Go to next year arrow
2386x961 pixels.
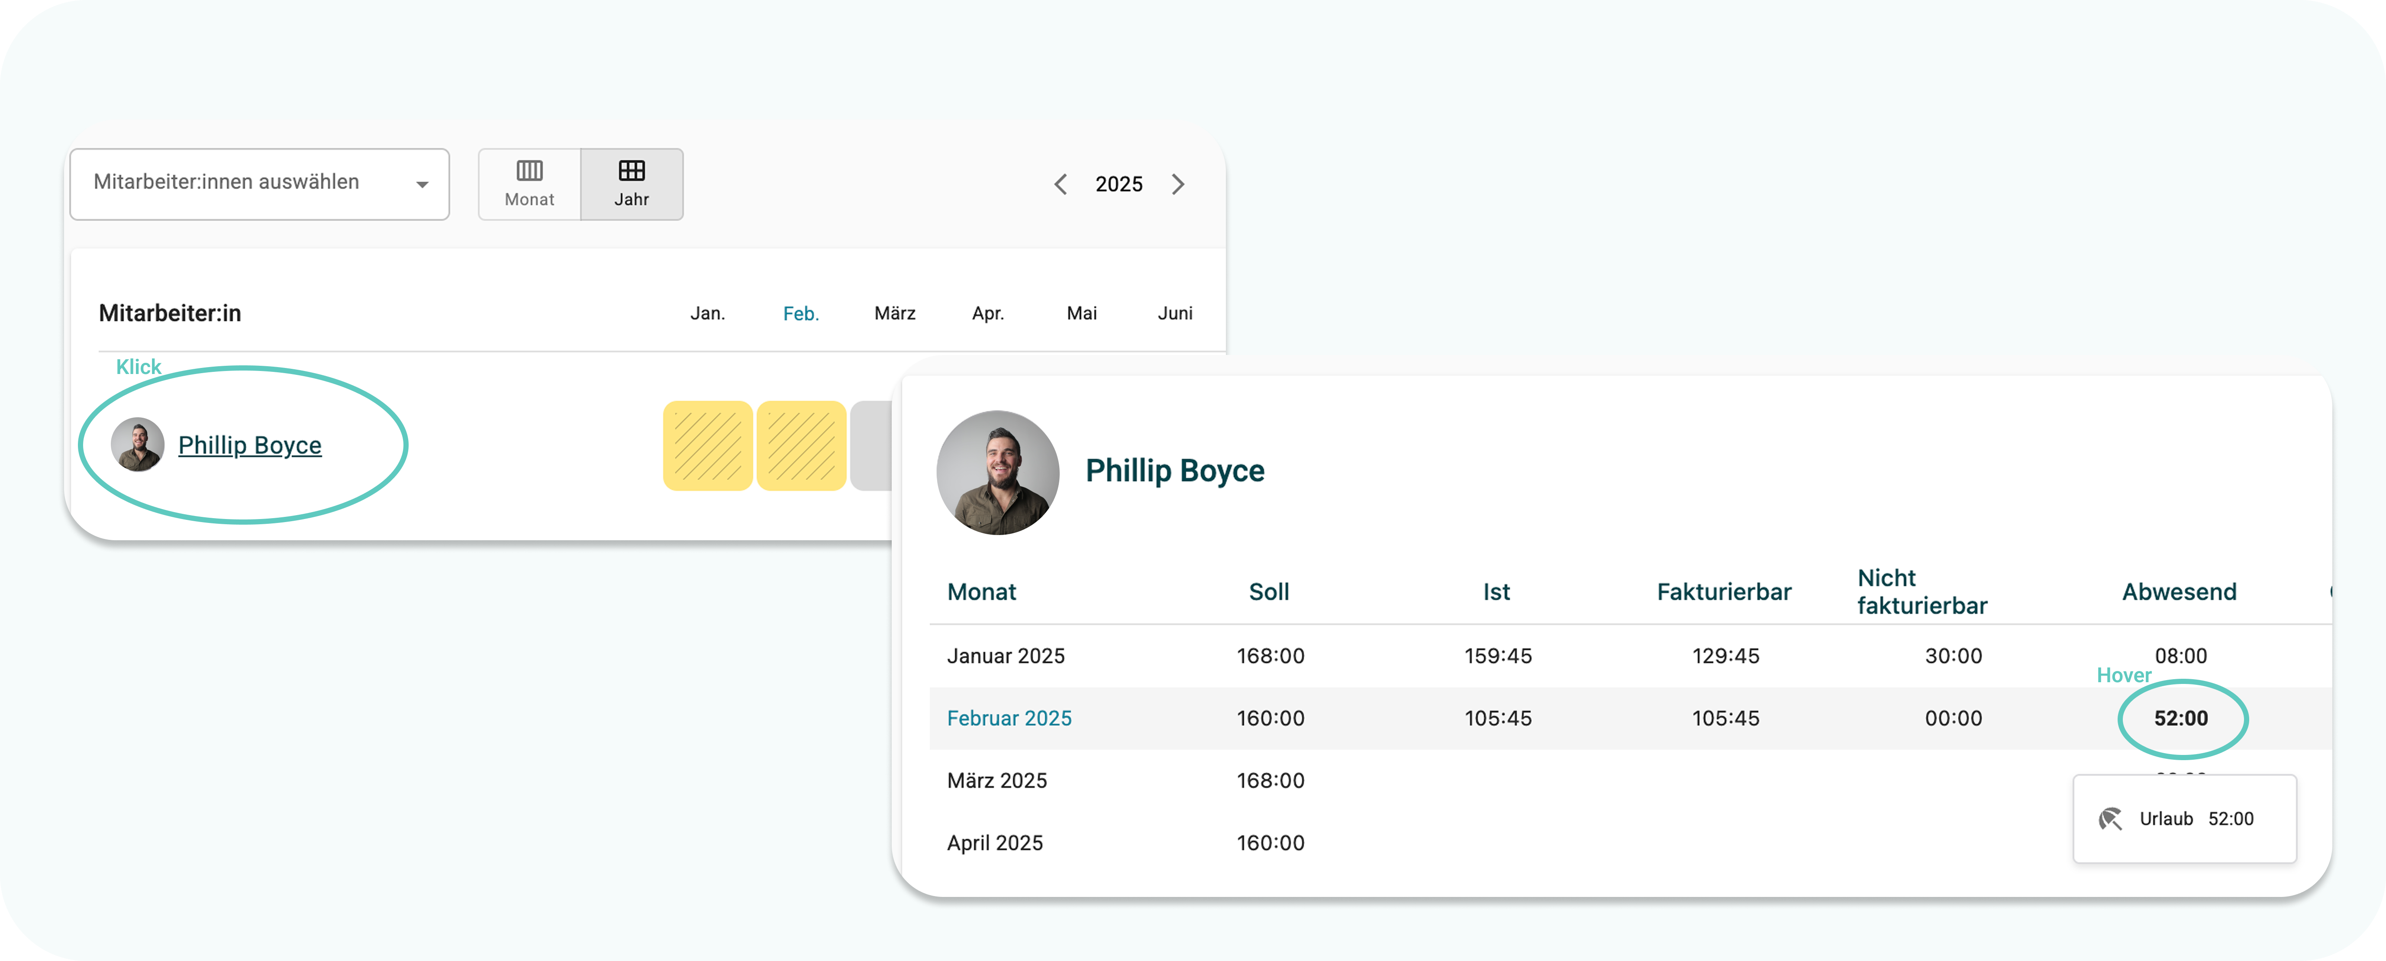pos(1178,184)
